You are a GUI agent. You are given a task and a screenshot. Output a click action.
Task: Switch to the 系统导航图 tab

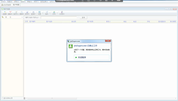pyautogui.click(x=6, y=5)
